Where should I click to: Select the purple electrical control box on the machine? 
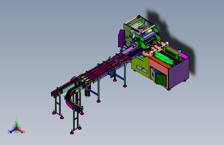pos(121,38)
